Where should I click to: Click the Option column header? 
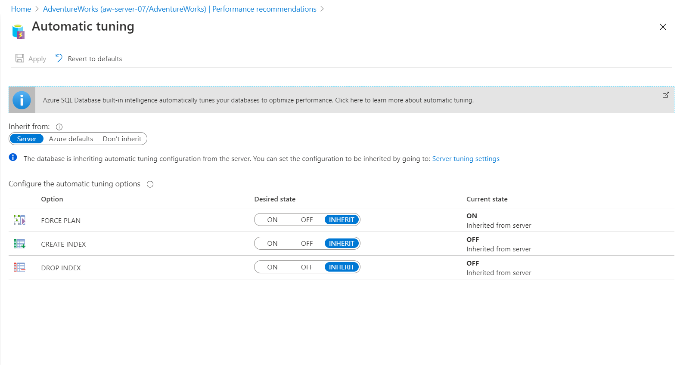point(52,199)
